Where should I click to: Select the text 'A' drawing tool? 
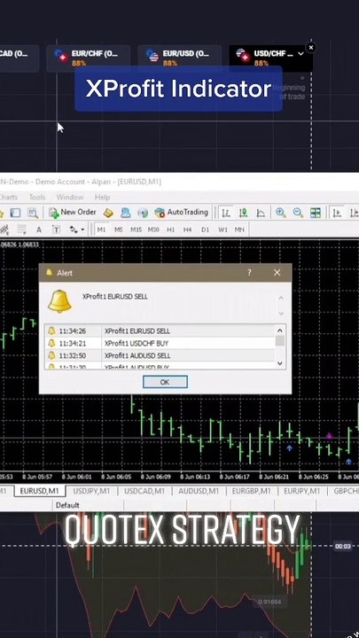pos(39,230)
